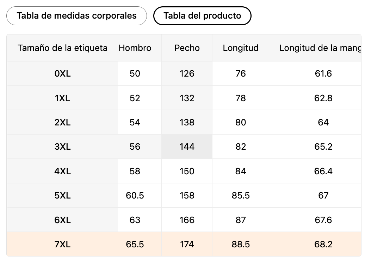Click the 85.5 length value cell

click(241, 195)
